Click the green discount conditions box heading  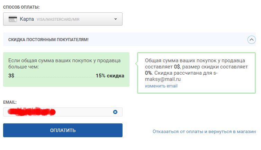click(x=64, y=63)
